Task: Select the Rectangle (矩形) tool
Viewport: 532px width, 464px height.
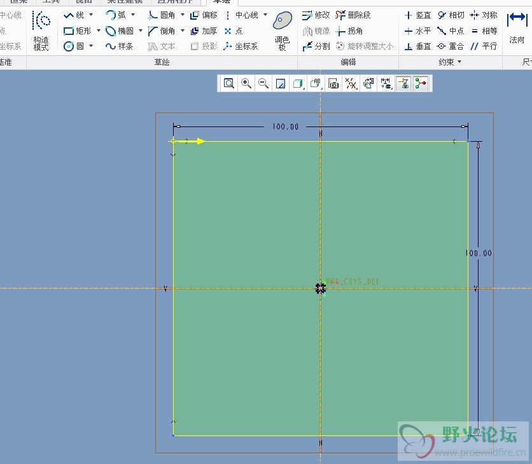Action: click(x=78, y=31)
